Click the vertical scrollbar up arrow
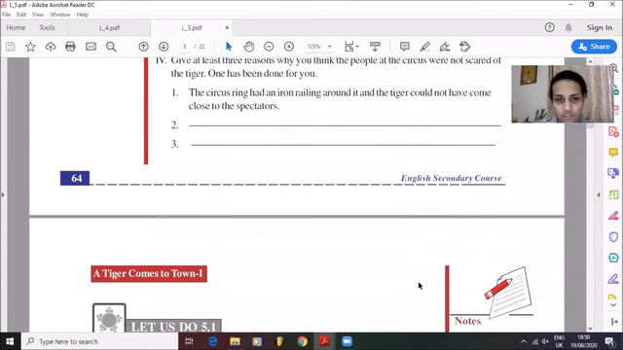Screen dimensions: 623x350 [x=590, y=61]
